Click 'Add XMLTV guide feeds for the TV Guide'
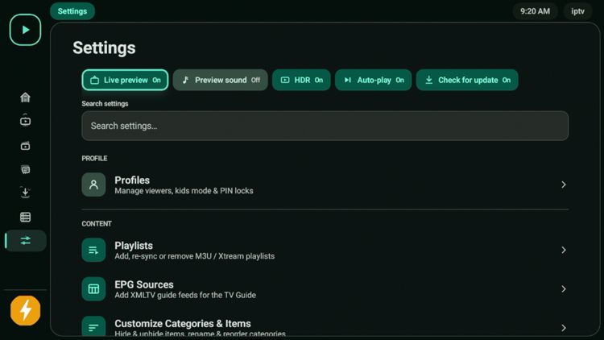This screenshot has width=604, height=340. click(185, 295)
